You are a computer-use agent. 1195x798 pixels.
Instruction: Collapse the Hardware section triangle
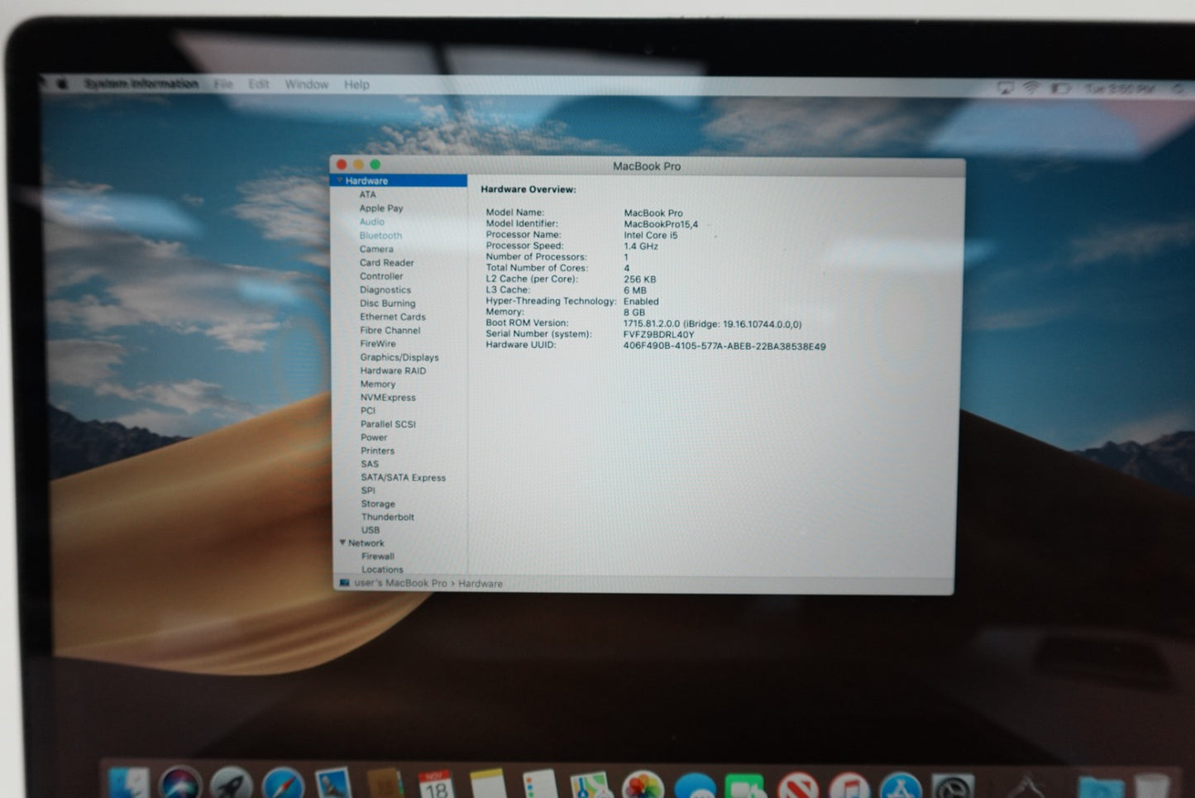(339, 180)
